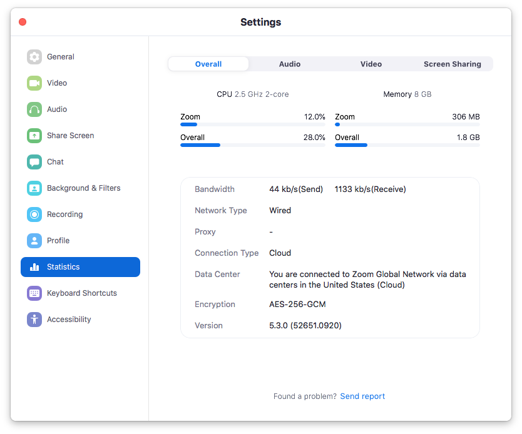This screenshot has height=434, width=522.
Task: Click the version number 5.3.0 (52651.0920)
Action: 305,326
